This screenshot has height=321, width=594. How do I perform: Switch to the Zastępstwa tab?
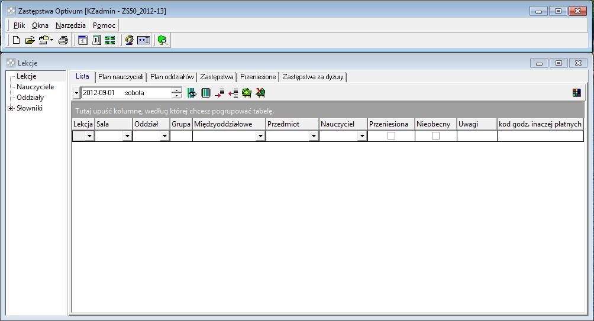coord(217,77)
